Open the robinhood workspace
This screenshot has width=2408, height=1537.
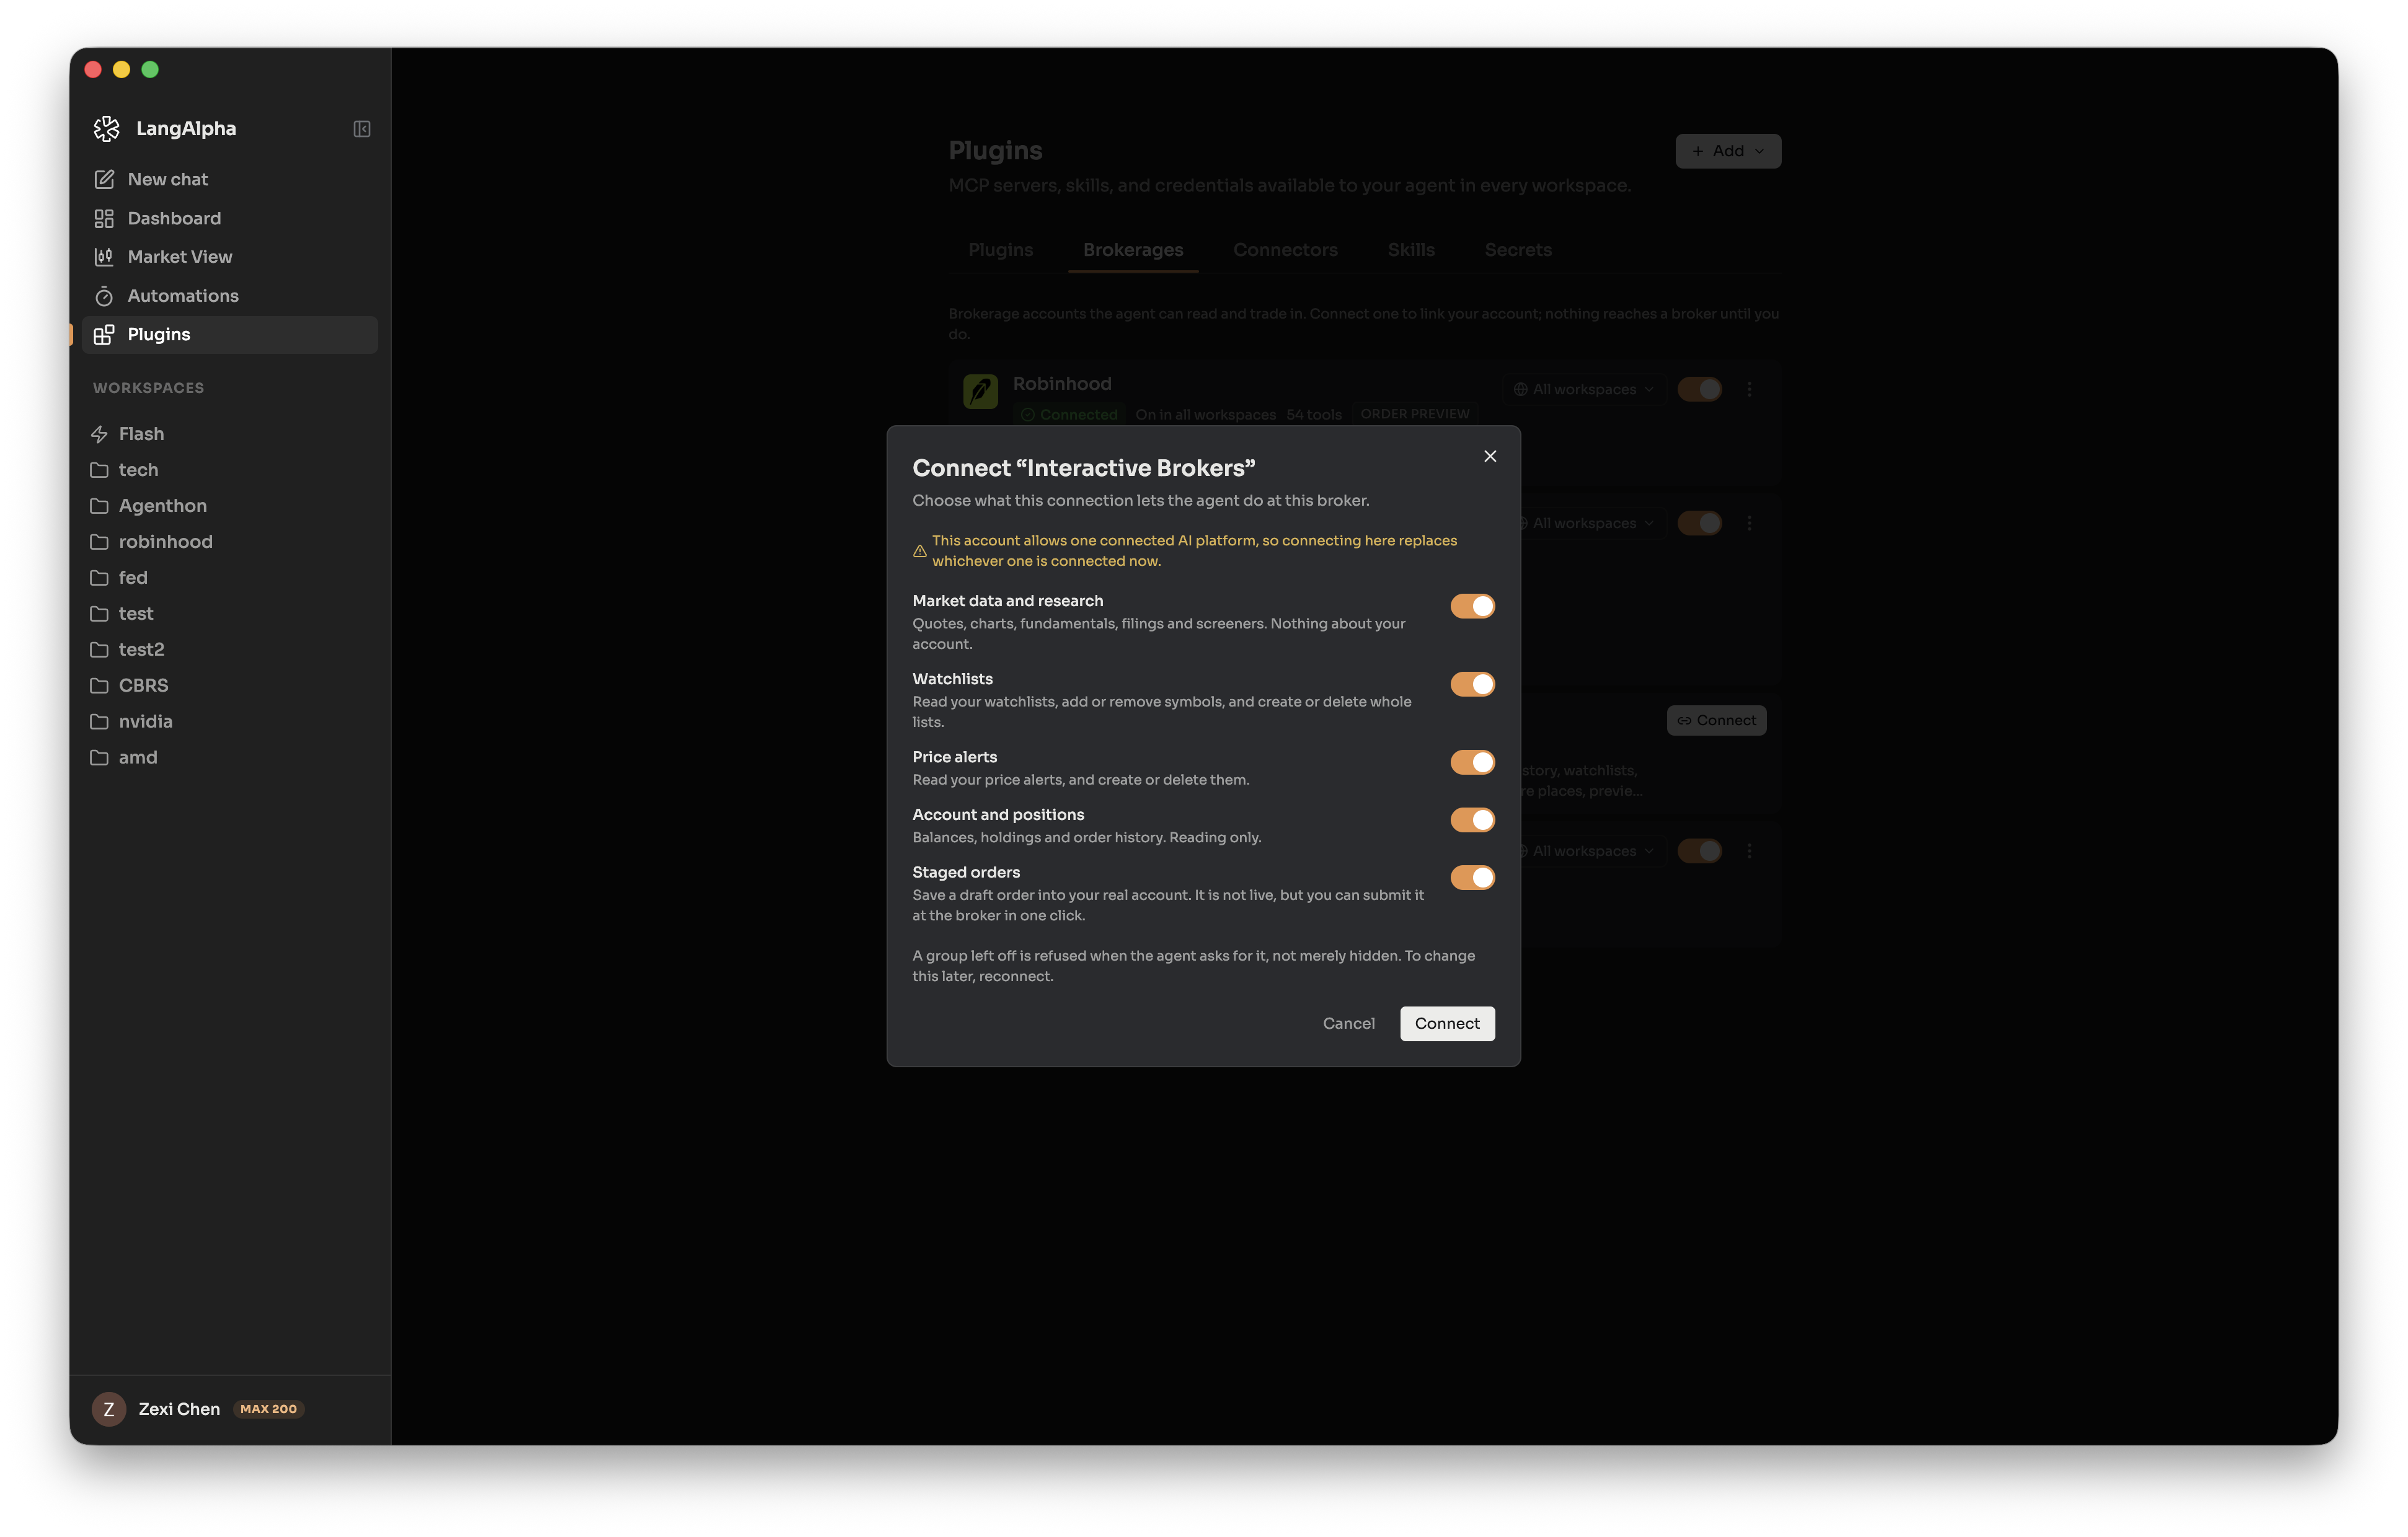(x=229, y=542)
